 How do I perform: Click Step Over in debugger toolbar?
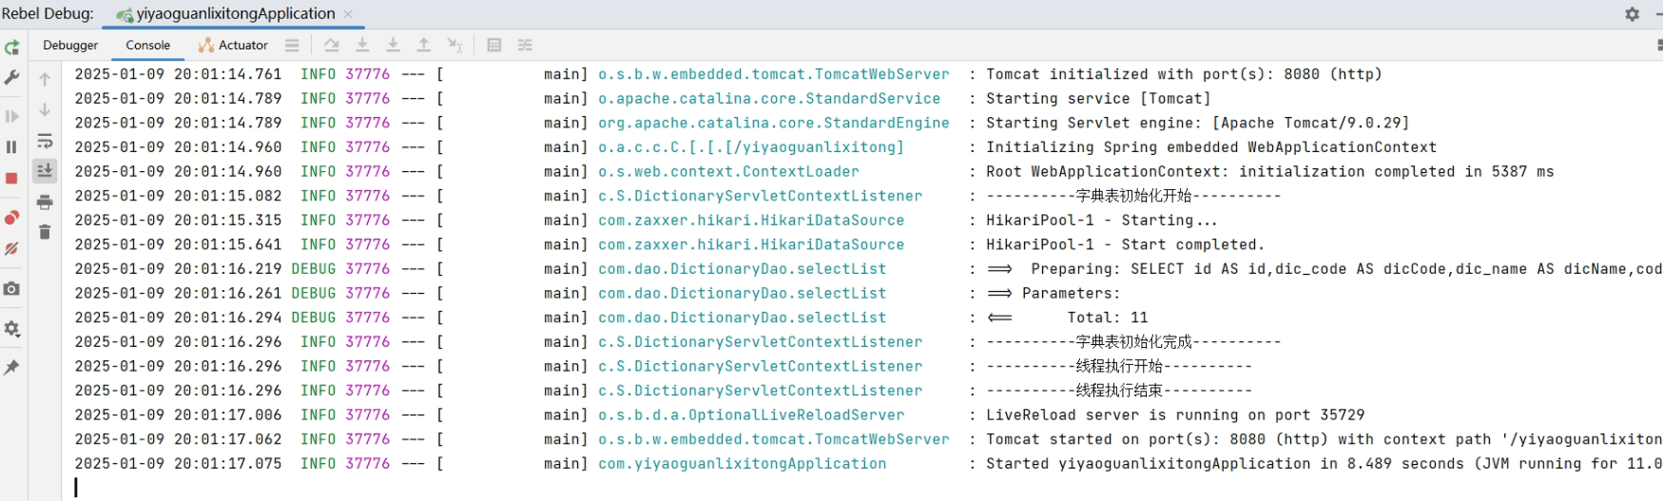[x=331, y=45]
